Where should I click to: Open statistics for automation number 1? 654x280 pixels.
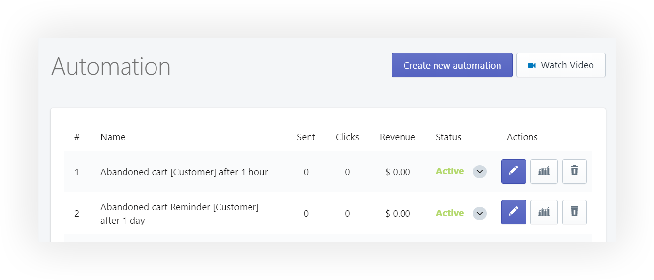click(544, 171)
